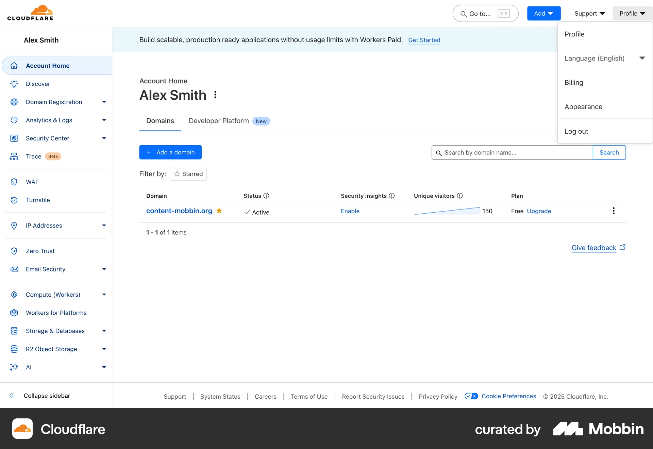Click the Cloudflare logo in the top left
This screenshot has height=449, width=653.
point(30,13)
